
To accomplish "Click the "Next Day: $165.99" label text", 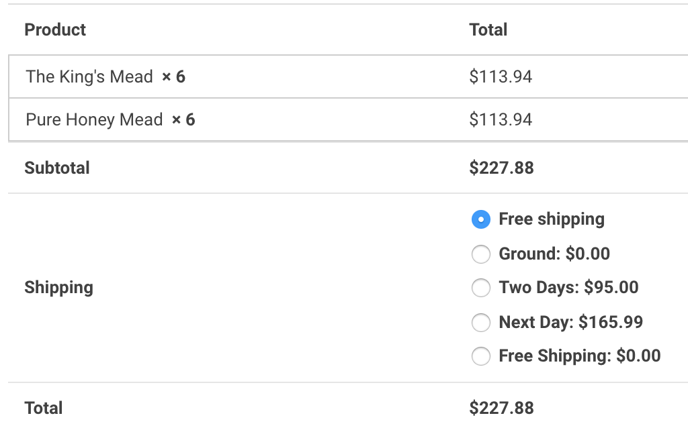I will click(x=570, y=323).
